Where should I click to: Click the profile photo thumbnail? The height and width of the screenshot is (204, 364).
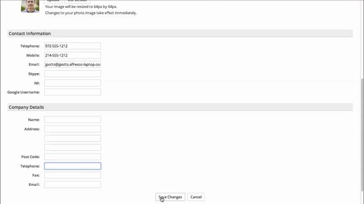pyautogui.click(x=30, y=6)
